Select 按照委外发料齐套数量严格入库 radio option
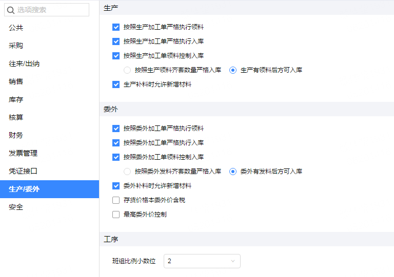This screenshot has width=394, height=277. [127, 172]
